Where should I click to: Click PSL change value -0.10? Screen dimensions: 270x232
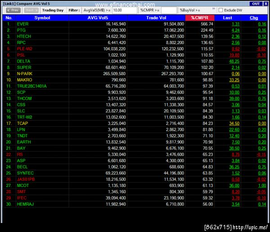pyautogui.click(x=261, y=55)
